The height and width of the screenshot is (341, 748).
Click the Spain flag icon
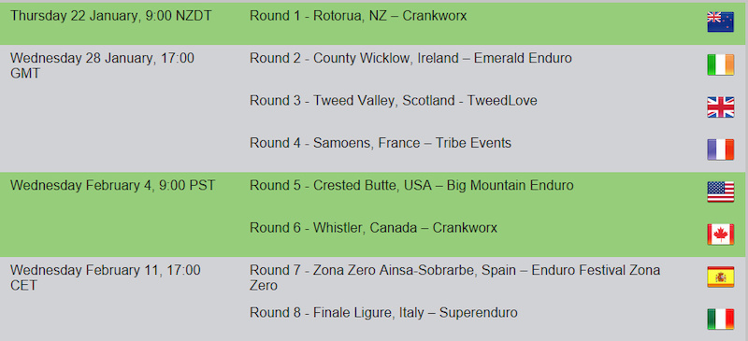point(720,277)
